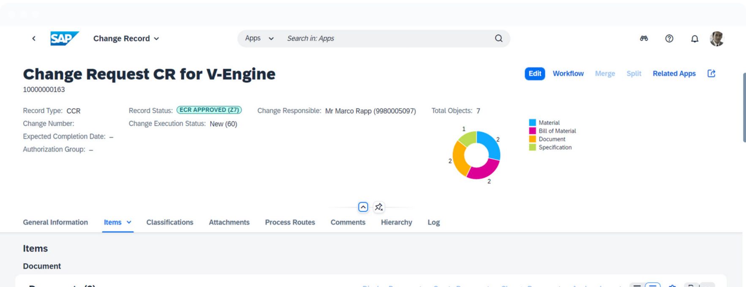746x287 pixels.
Task: Click the blue Material legend swatch
Action: [532, 122]
